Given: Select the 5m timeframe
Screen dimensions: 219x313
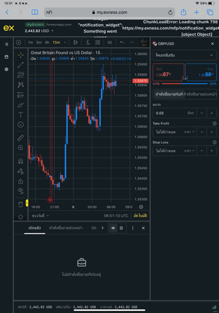Looking at the screenshot, I should (x=39, y=43).
